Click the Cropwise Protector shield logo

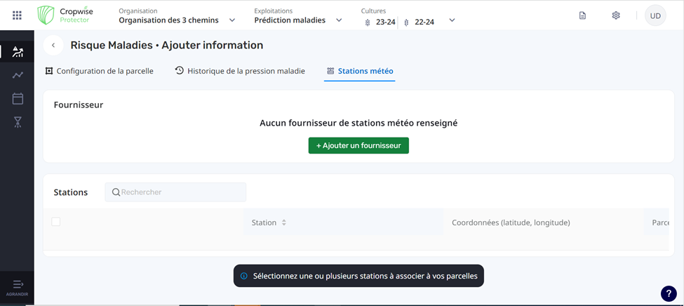[46, 15]
